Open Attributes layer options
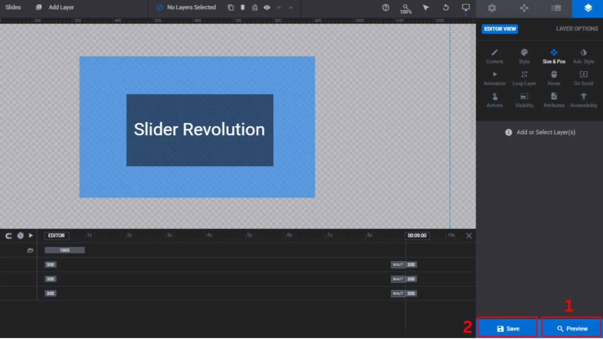 (554, 100)
